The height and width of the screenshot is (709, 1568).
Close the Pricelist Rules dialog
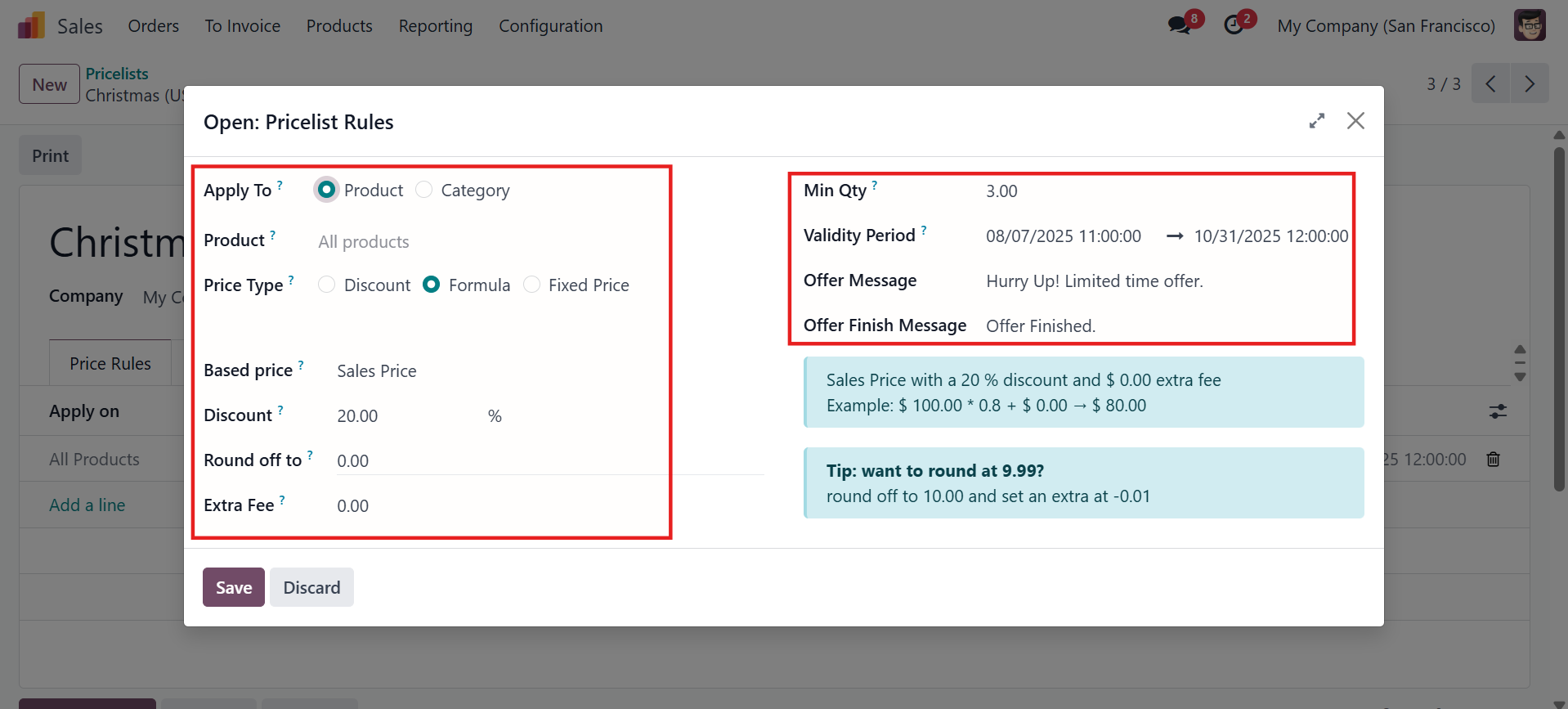point(1355,121)
